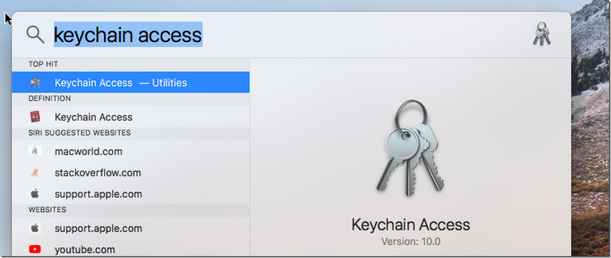611x258 pixels.
Task: Select support.apple.com under the Websites heading
Action: pyautogui.click(x=131, y=228)
